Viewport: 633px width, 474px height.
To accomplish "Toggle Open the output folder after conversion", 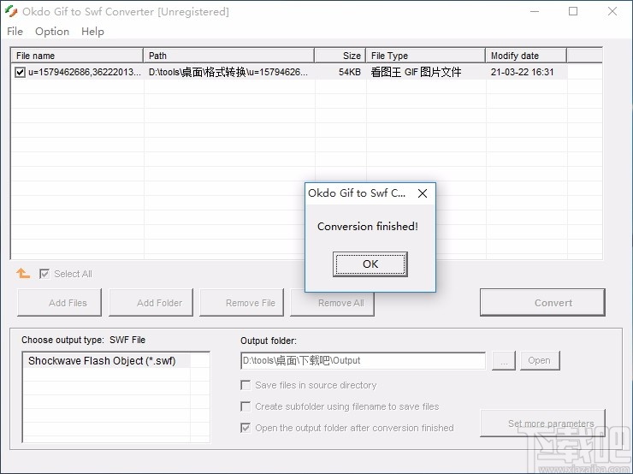I will tap(246, 428).
